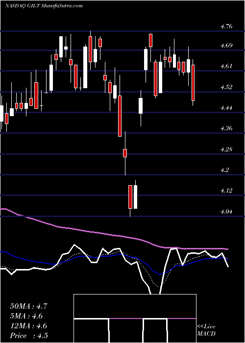Click the 4.12 price axis label
The width and height of the screenshot is (245, 343).
pyautogui.click(x=226, y=191)
